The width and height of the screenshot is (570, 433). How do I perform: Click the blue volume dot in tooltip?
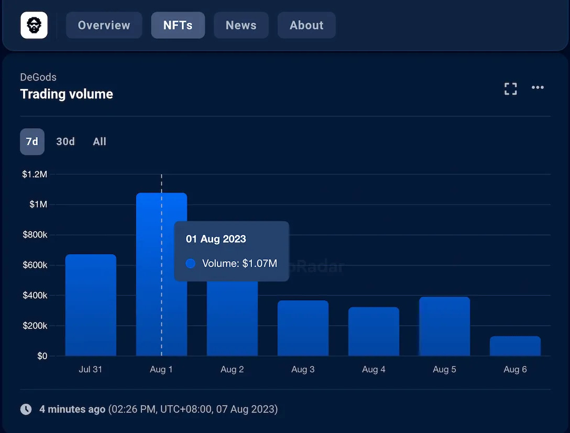pyautogui.click(x=191, y=264)
